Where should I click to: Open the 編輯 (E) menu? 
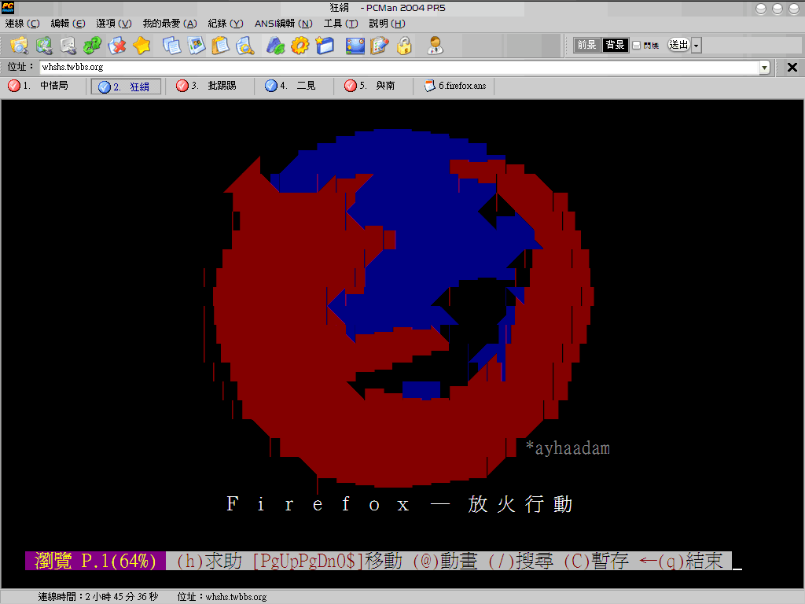pos(68,24)
